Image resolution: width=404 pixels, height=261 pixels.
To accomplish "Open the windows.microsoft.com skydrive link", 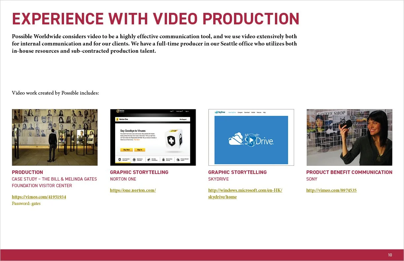I will 245,194.
